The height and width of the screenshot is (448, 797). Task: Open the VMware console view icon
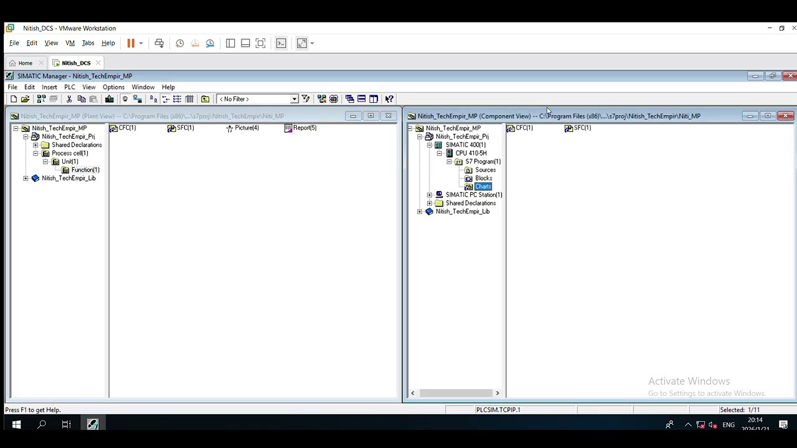click(281, 43)
